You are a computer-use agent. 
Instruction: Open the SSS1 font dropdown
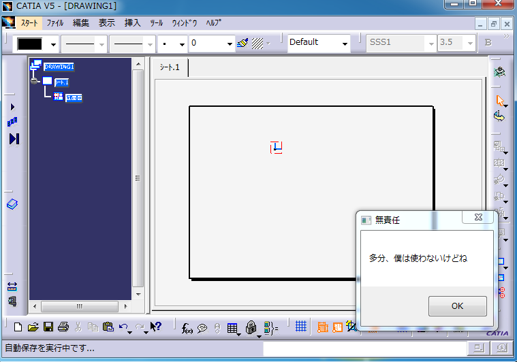click(x=431, y=44)
